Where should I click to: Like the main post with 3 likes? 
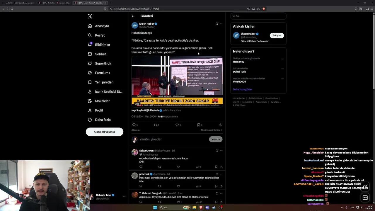tap(177, 125)
